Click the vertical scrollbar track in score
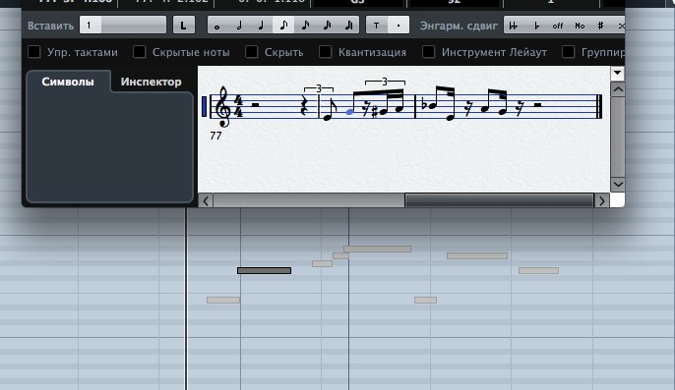Image resolution: width=675 pixels, height=390 pixels. click(x=617, y=137)
